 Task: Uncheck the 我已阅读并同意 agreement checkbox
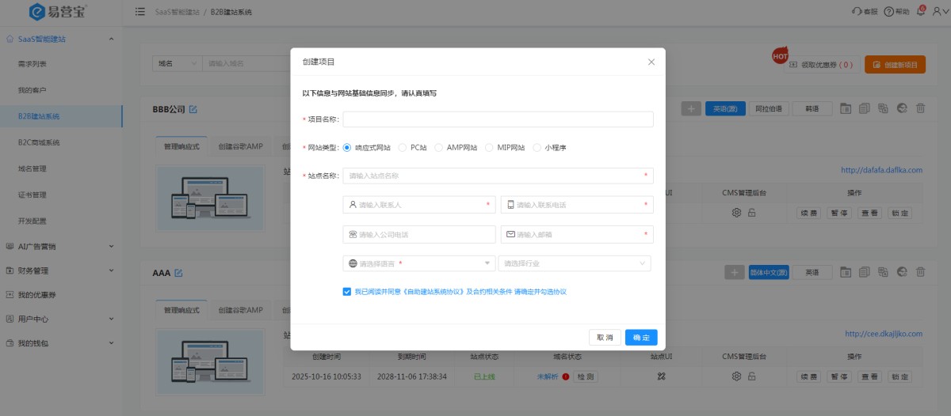[347, 292]
